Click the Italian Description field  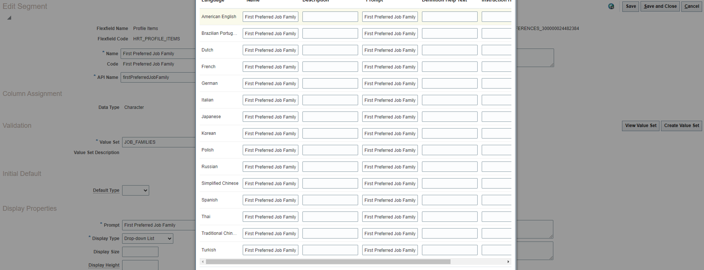[x=330, y=100]
